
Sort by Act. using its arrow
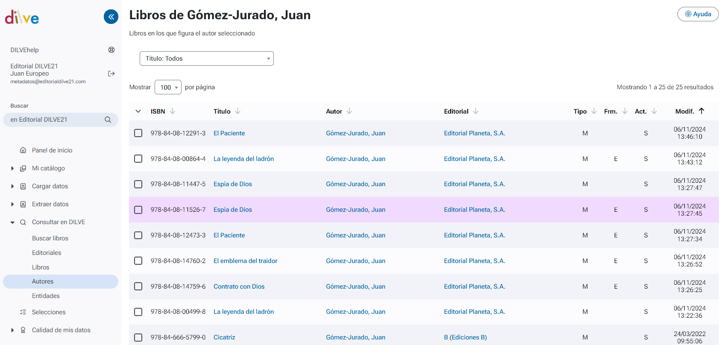coord(654,111)
